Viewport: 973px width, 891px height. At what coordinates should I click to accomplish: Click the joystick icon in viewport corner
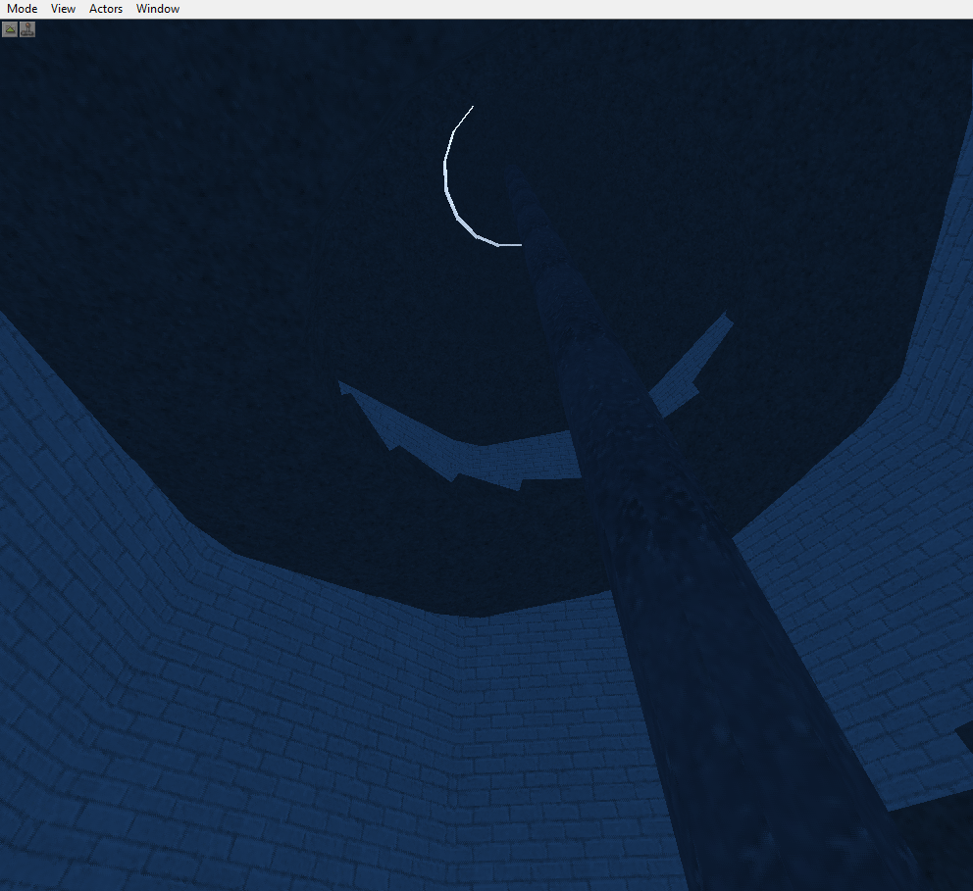(27, 29)
